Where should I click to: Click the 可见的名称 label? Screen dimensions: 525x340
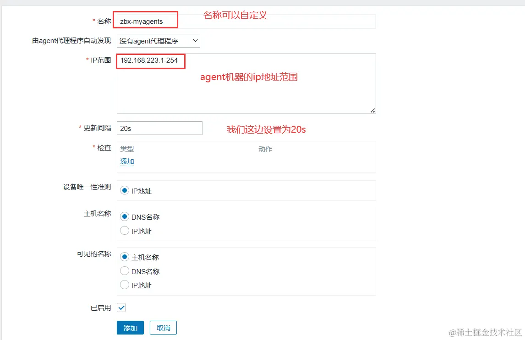(94, 254)
